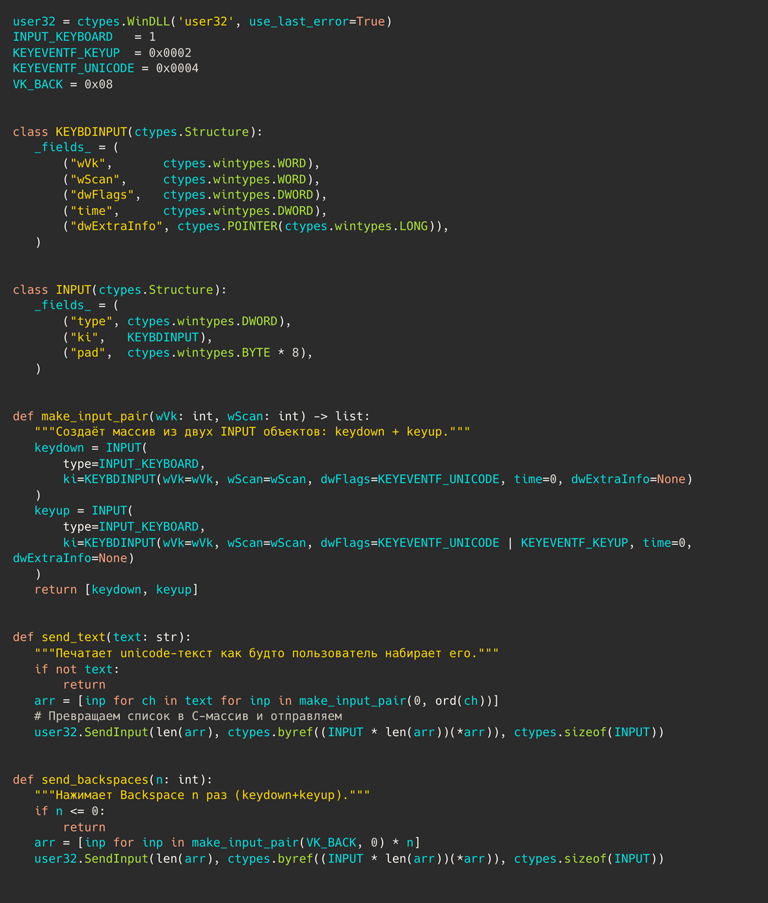
Task: Click the send_backspaces function name in its def
Action: pos(95,779)
